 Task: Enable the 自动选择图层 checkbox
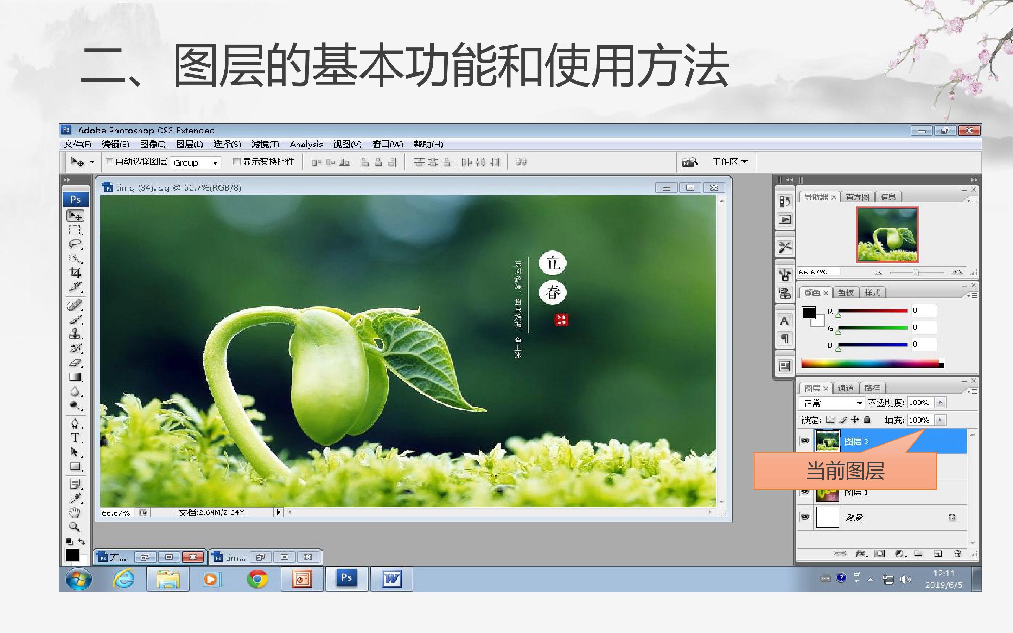tap(109, 162)
